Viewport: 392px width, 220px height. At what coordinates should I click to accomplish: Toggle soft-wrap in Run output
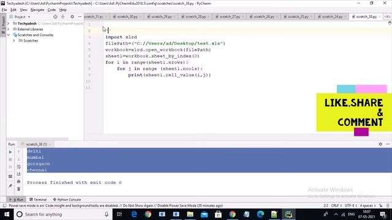pyautogui.click(x=18, y=167)
